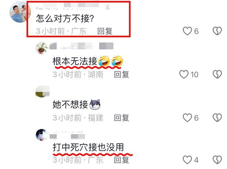Dislike the 她不想接 comment
This screenshot has width=227, height=169.
click(217, 118)
